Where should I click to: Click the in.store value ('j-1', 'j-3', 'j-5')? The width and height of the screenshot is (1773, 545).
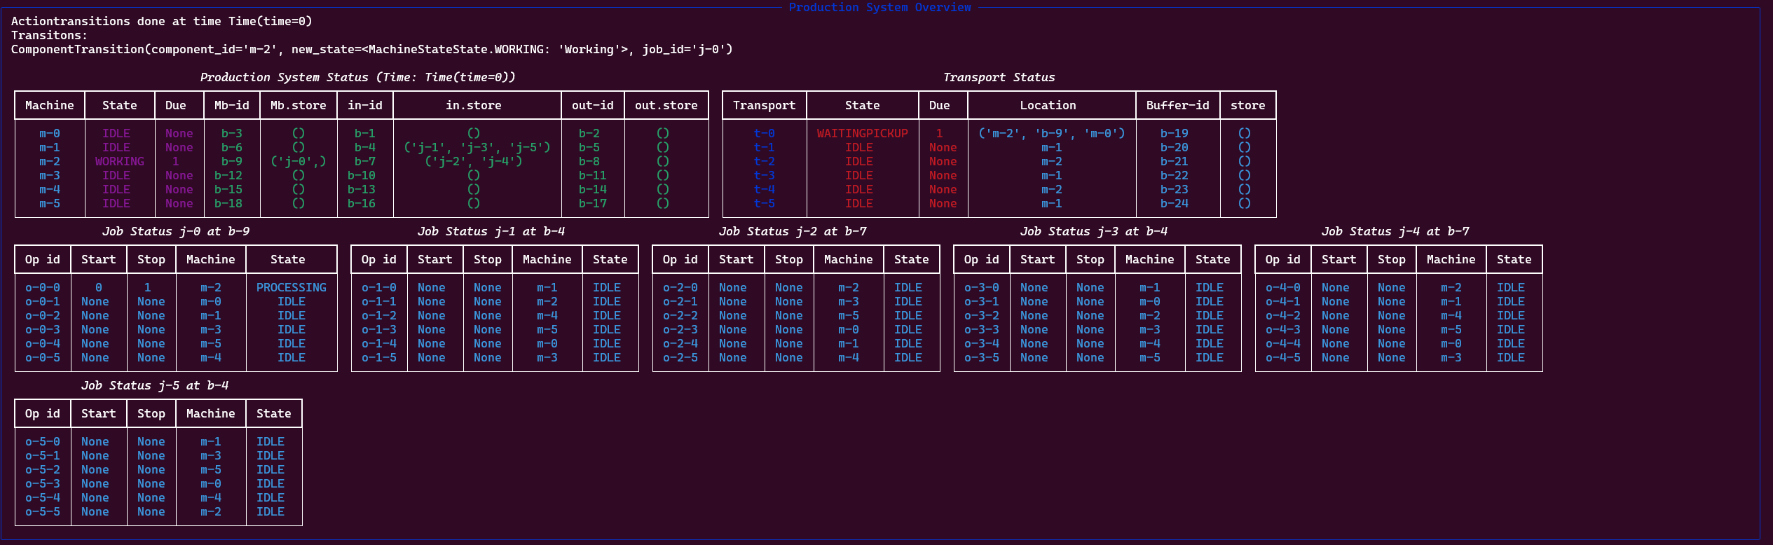(477, 147)
